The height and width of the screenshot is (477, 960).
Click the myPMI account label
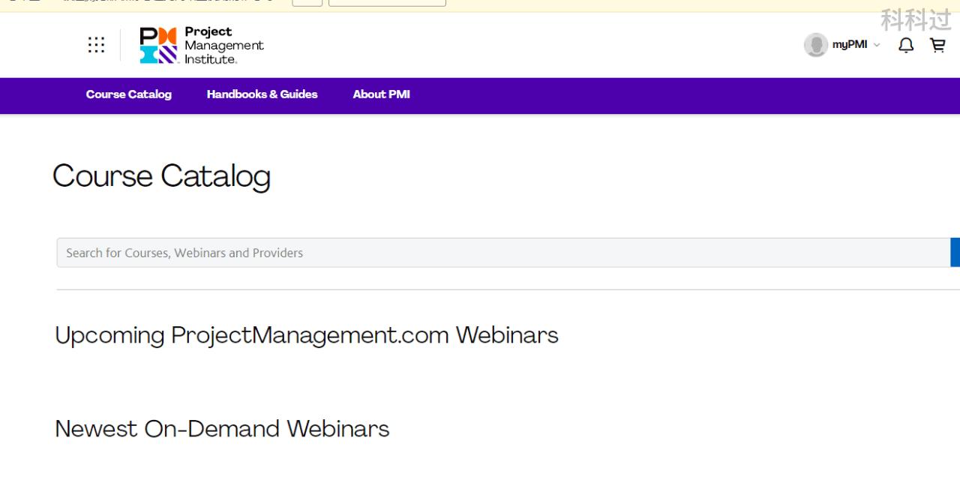(850, 45)
